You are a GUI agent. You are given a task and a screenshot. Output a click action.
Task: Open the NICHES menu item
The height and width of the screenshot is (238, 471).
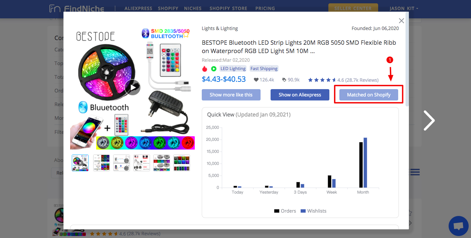point(193,8)
